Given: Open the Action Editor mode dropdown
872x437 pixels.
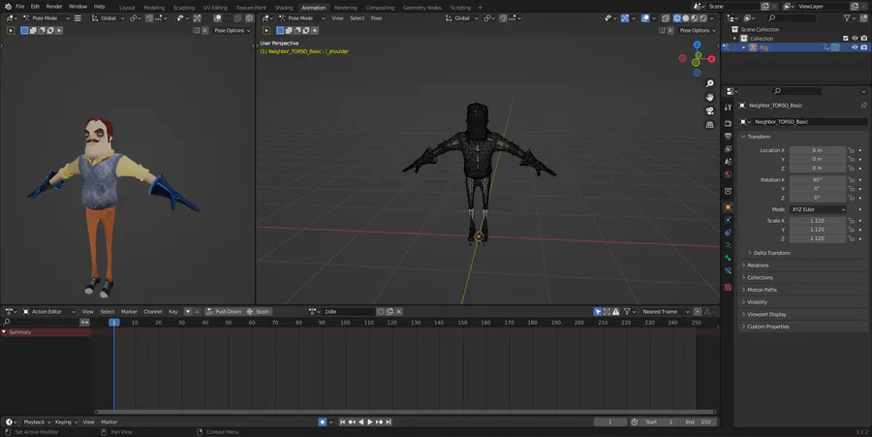Looking at the screenshot, I should click(47, 312).
